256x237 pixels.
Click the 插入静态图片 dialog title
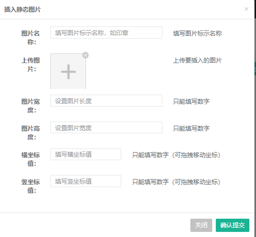click(22, 9)
